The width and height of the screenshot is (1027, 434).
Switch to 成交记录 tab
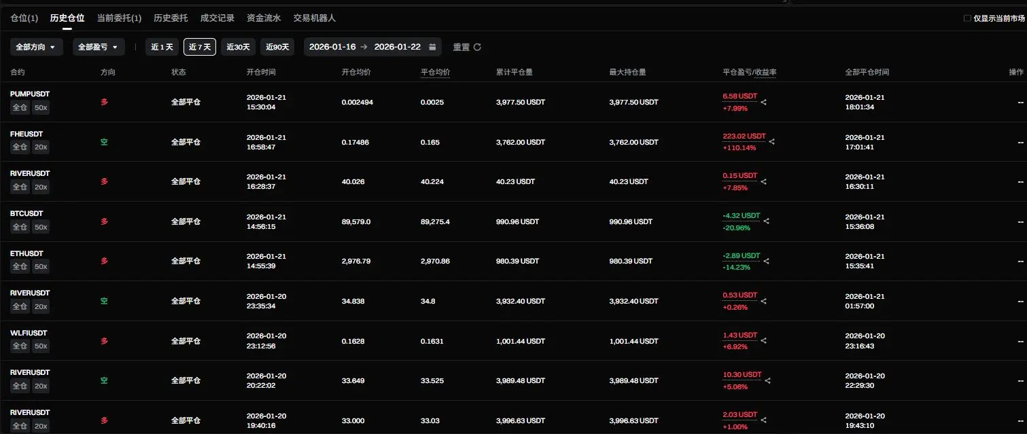(x=217, y=18)
